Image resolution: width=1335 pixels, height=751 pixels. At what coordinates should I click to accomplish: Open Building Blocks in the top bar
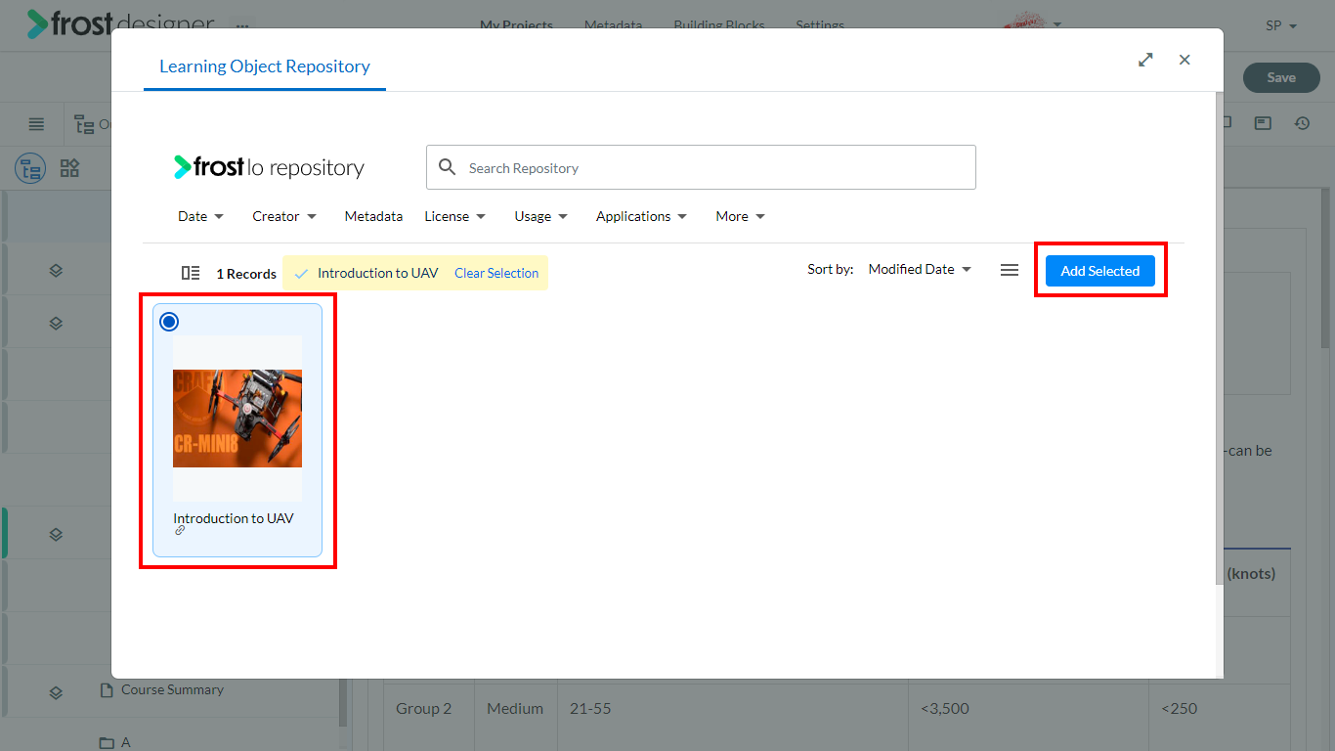(x=719, y=25)
